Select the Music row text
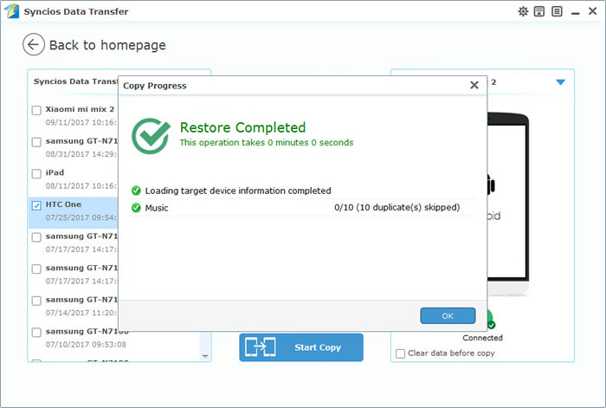Viewport: 606px width, 408px height. click(157, 208)
